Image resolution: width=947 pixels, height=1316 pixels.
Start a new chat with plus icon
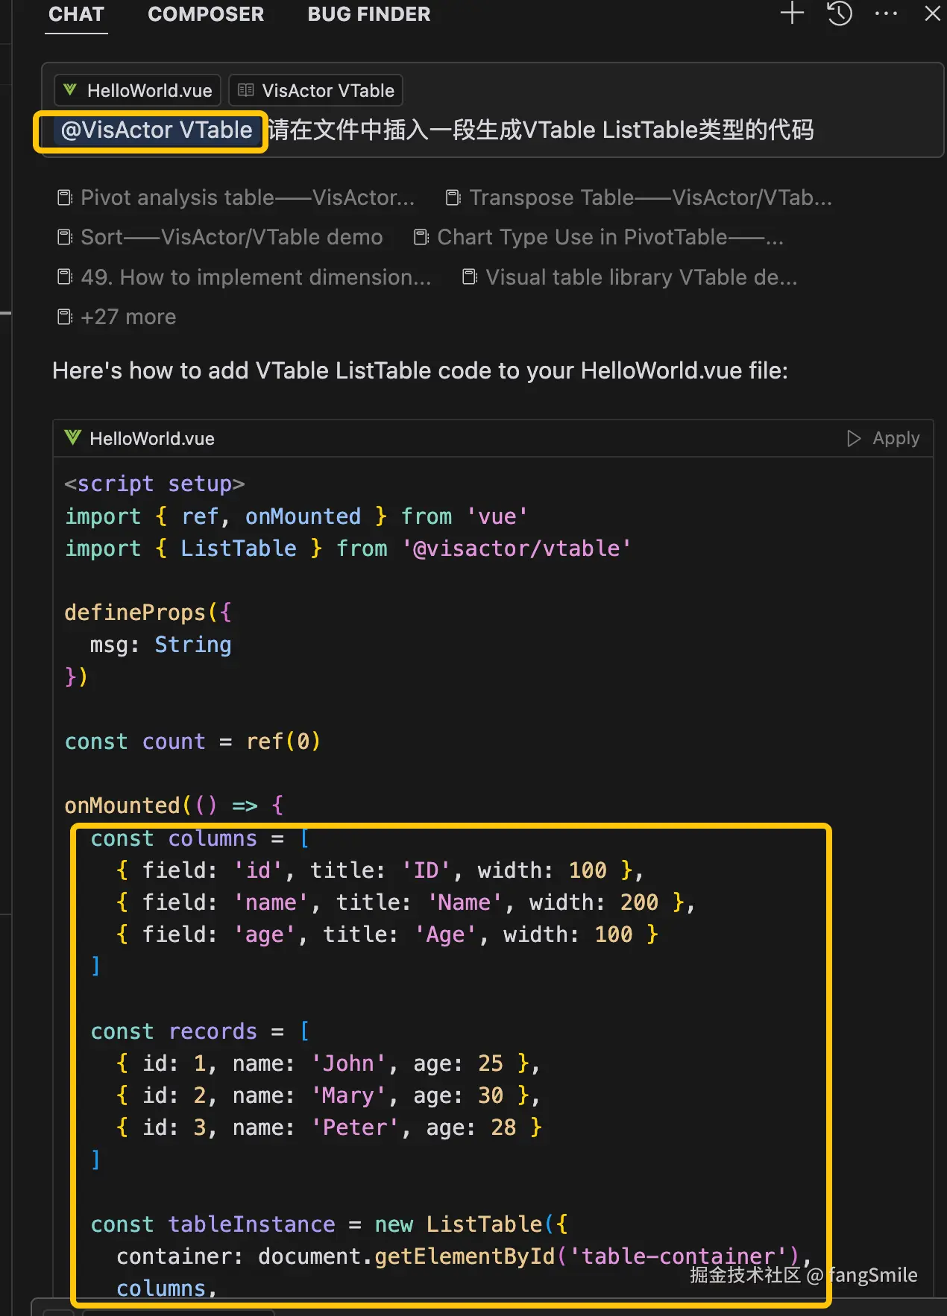click(x=791, y=13)
